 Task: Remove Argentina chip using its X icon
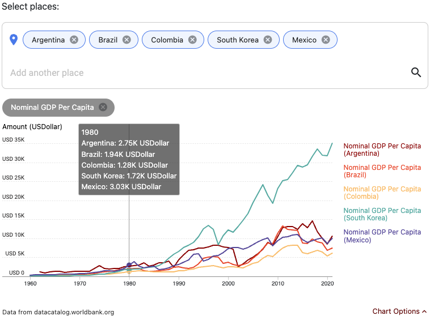point(74,40)
